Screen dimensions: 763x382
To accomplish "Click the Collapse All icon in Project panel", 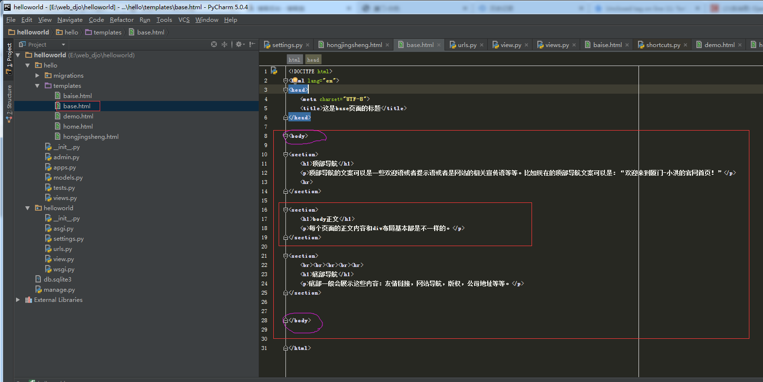I will click(x=224, y=44).
